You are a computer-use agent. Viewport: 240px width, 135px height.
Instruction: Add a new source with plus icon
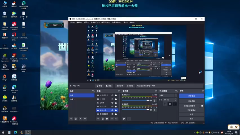[98, 119]
